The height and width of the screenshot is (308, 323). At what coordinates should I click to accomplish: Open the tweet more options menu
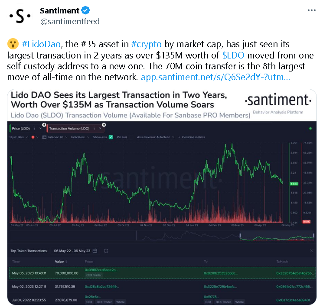click(x=311, y=10)
